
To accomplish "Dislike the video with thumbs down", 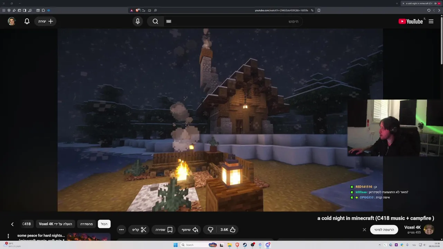I will pos(210,230).
